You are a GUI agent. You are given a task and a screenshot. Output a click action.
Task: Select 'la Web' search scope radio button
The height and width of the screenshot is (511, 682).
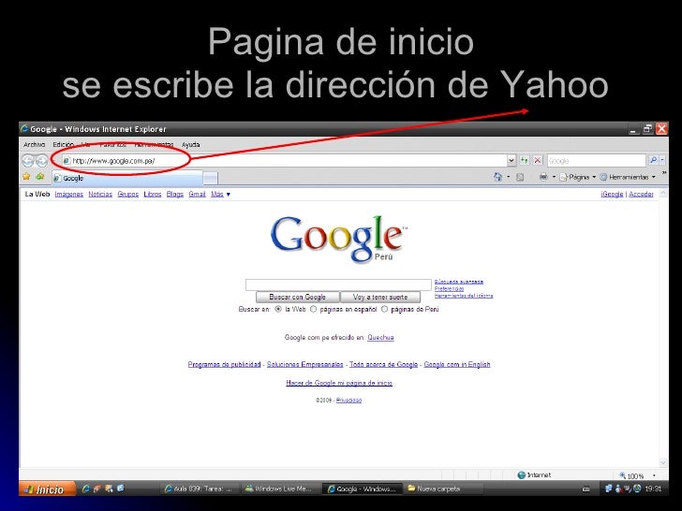[278, 310]
